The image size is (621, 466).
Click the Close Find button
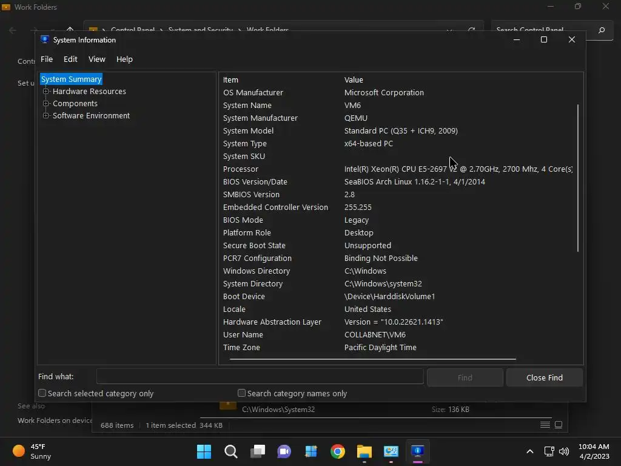point(544,377)
